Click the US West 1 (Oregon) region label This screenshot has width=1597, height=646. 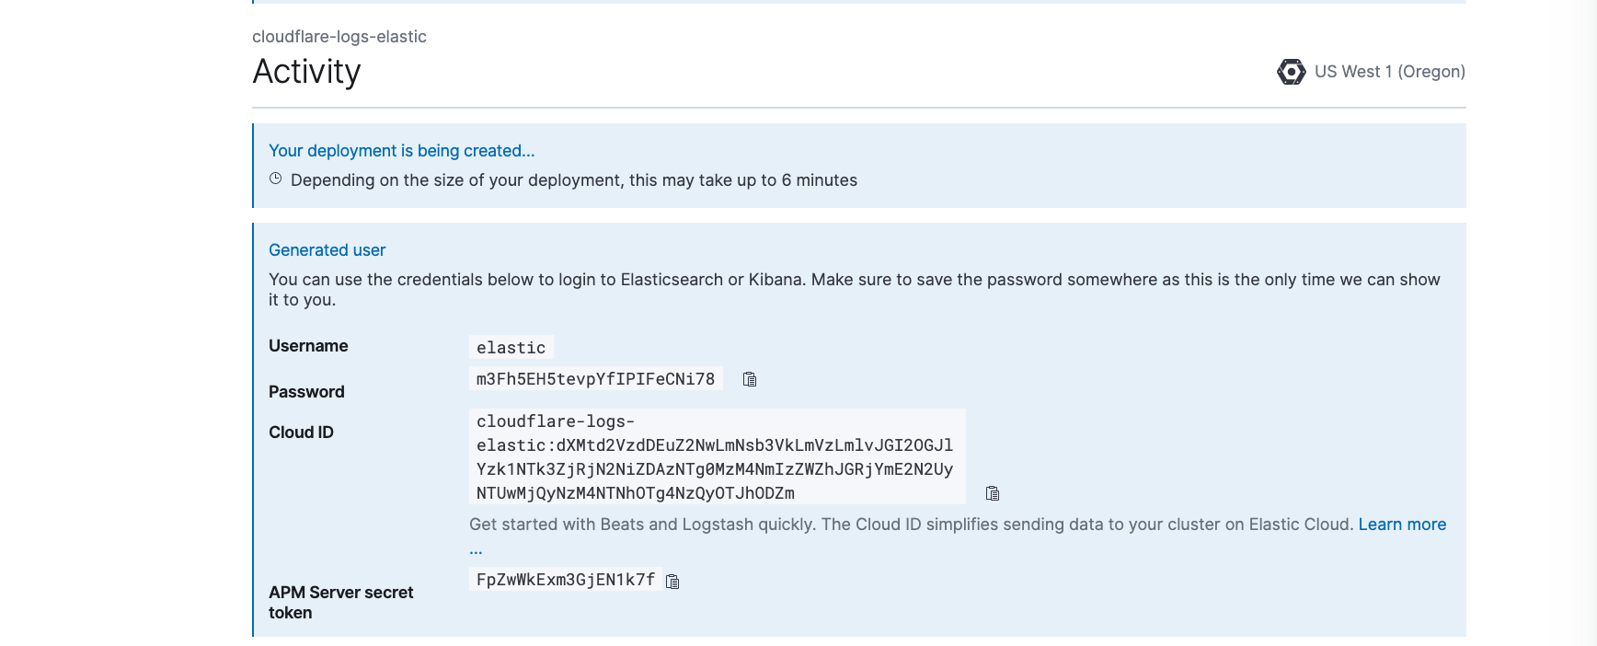click(1389, 71)
